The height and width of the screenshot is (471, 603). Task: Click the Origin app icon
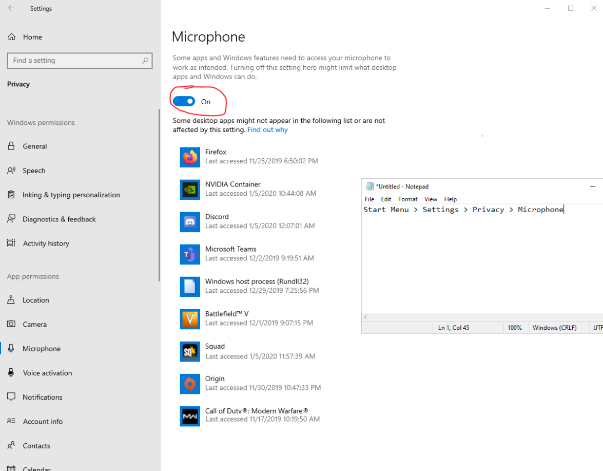(x=190, y=384)
